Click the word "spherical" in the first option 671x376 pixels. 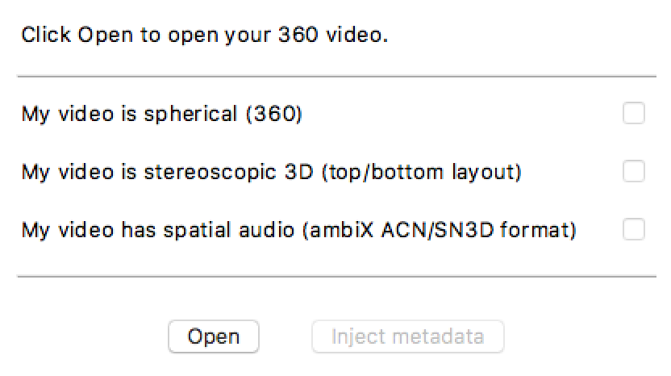[x=190, y=115]
